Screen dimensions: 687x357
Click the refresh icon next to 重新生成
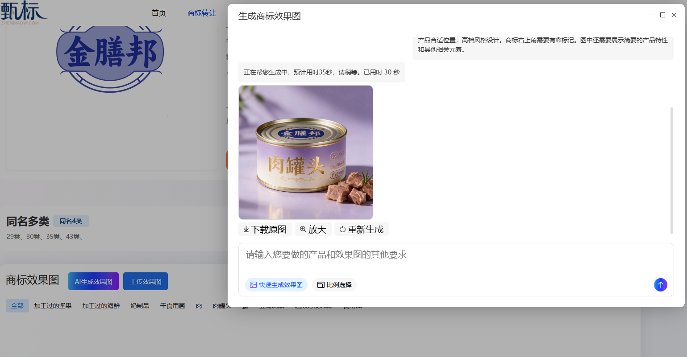342,230
